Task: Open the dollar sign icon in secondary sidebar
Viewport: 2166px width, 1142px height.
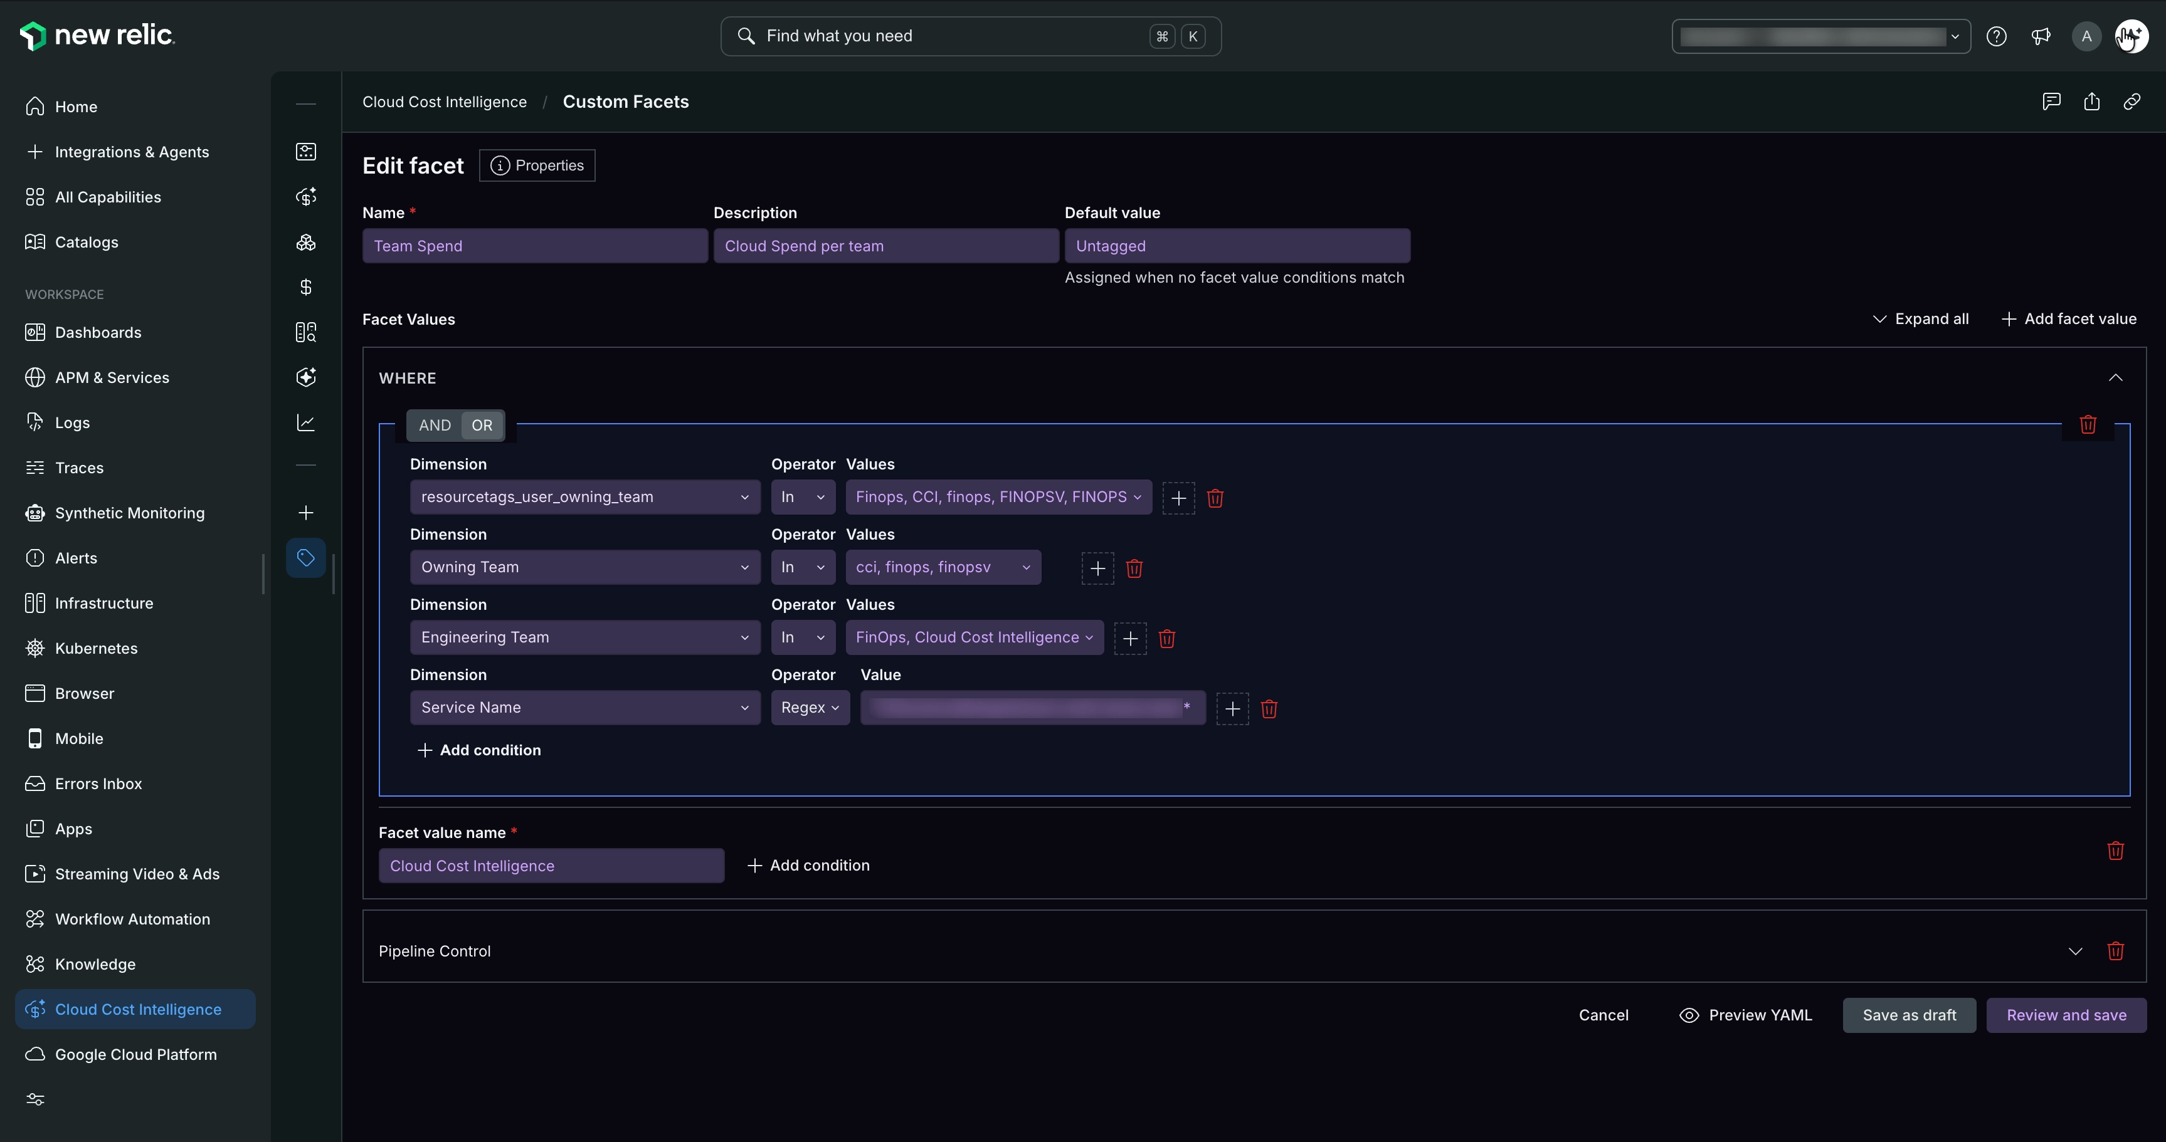Action: click(306, 288)
